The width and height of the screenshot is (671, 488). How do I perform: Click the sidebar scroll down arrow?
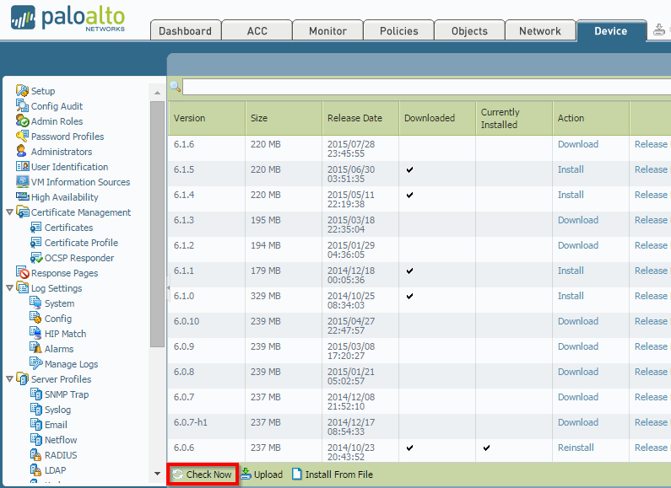pyautogui.click(x=157, y=474)
